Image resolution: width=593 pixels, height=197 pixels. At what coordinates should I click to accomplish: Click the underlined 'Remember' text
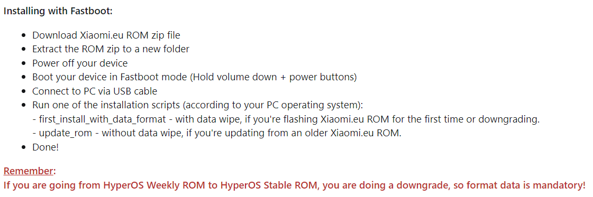[x=29, y=171]
